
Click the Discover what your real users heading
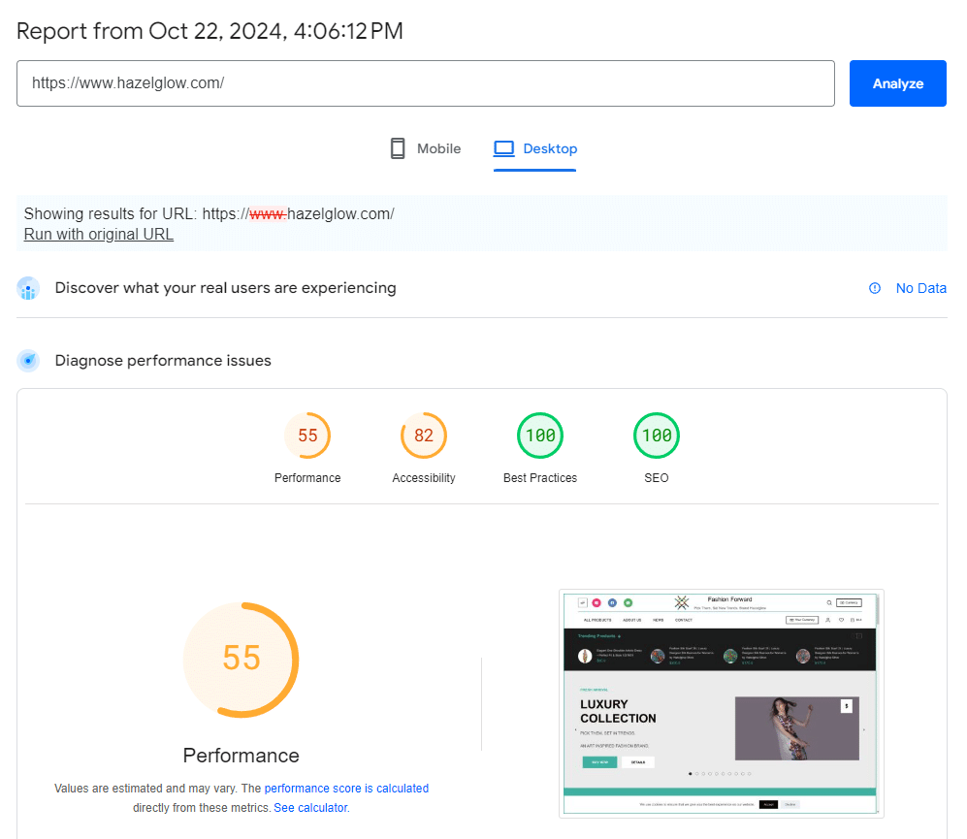(x=225, y=288)
